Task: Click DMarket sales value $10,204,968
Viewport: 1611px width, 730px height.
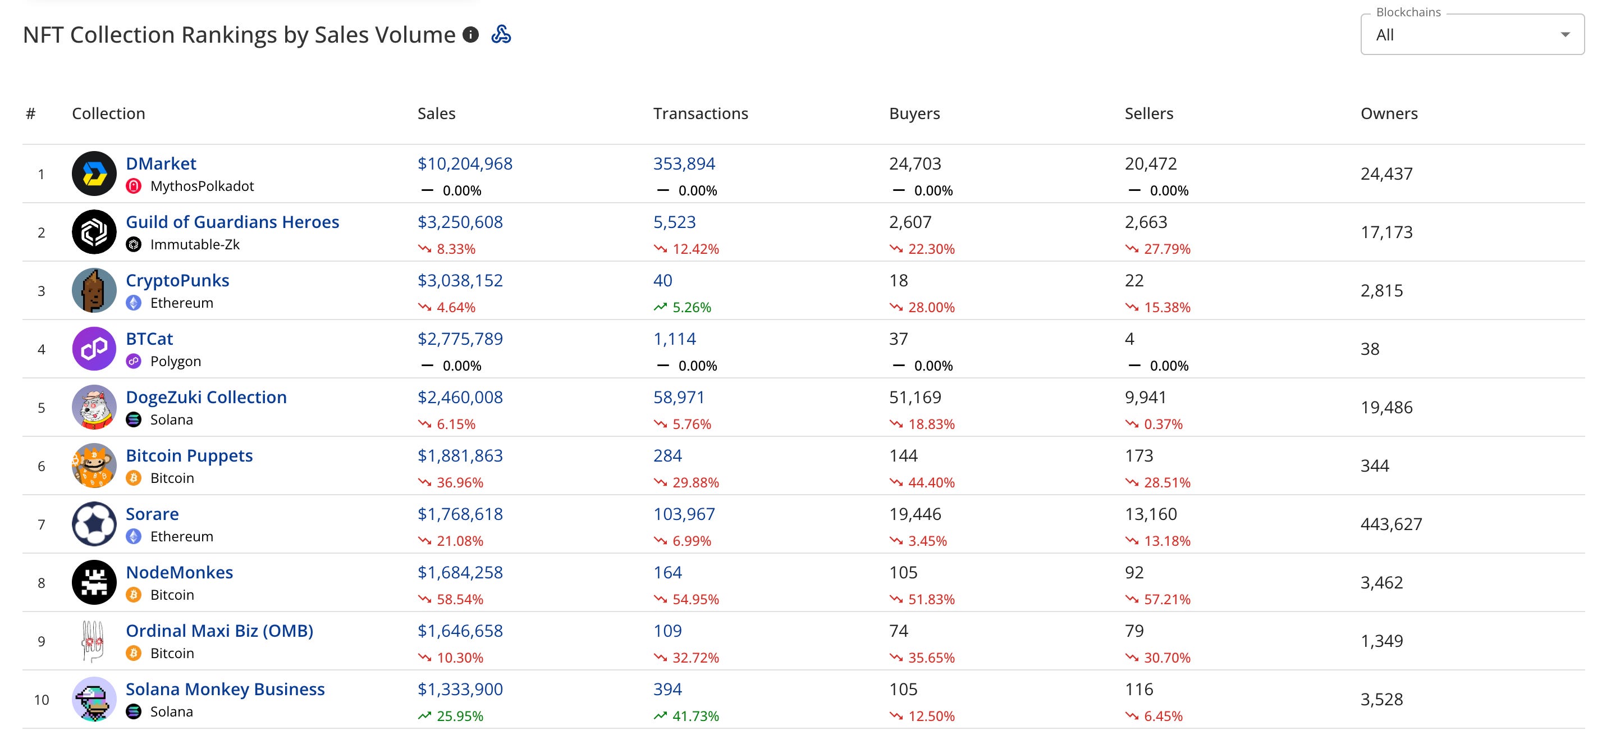Action: (x=465, y=164)
